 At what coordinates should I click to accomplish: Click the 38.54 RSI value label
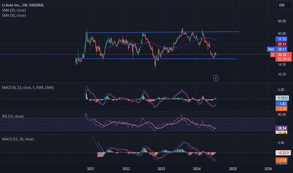point(282,128)
